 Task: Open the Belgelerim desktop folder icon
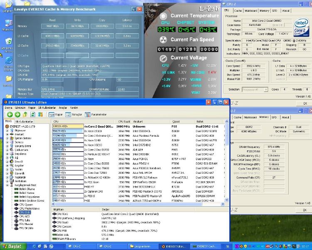8,5
